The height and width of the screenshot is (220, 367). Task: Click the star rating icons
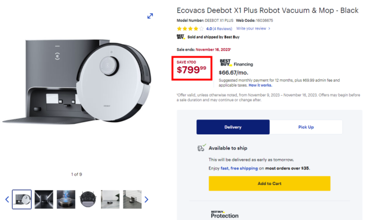coord(190,29)
